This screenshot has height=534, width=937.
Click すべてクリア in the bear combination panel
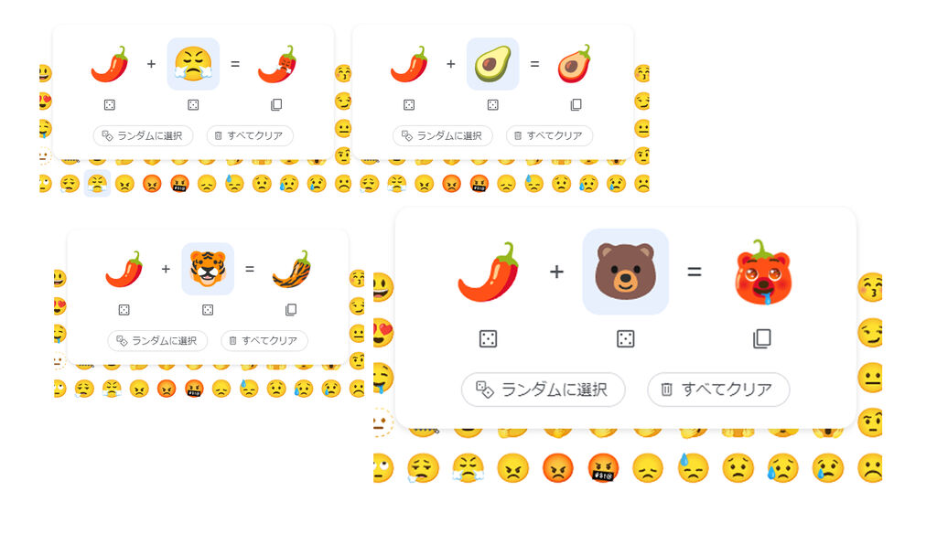(x=718, y=390)
